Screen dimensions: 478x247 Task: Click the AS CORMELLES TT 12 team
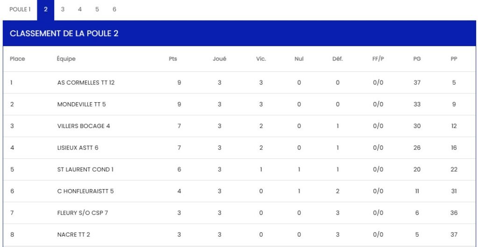tap(86, 83)
